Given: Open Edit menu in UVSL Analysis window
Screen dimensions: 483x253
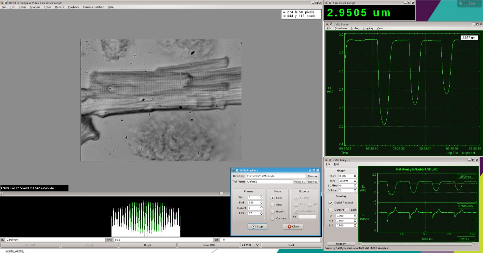Looking at the screenshot, I should (336, 164).
